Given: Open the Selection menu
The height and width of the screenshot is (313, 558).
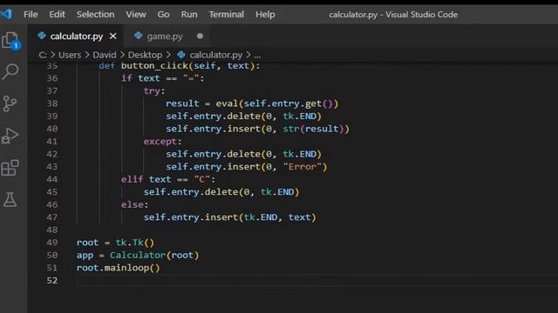Looking at the screenshot, I should [x=95, y=15].
